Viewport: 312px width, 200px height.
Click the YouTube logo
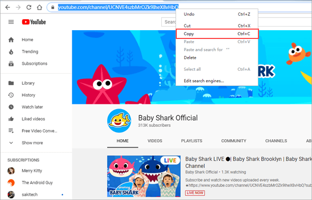(34, 22)
